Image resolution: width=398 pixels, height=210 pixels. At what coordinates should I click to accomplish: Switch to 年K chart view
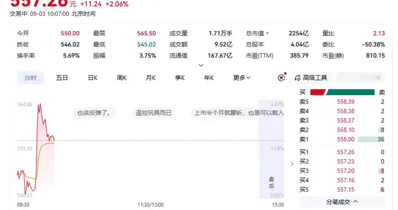[208, 77]
